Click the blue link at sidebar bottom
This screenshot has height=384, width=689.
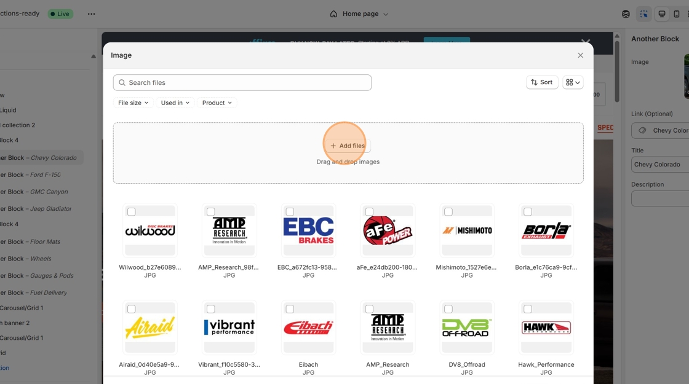pyautogui.click(x=5, y=368)
